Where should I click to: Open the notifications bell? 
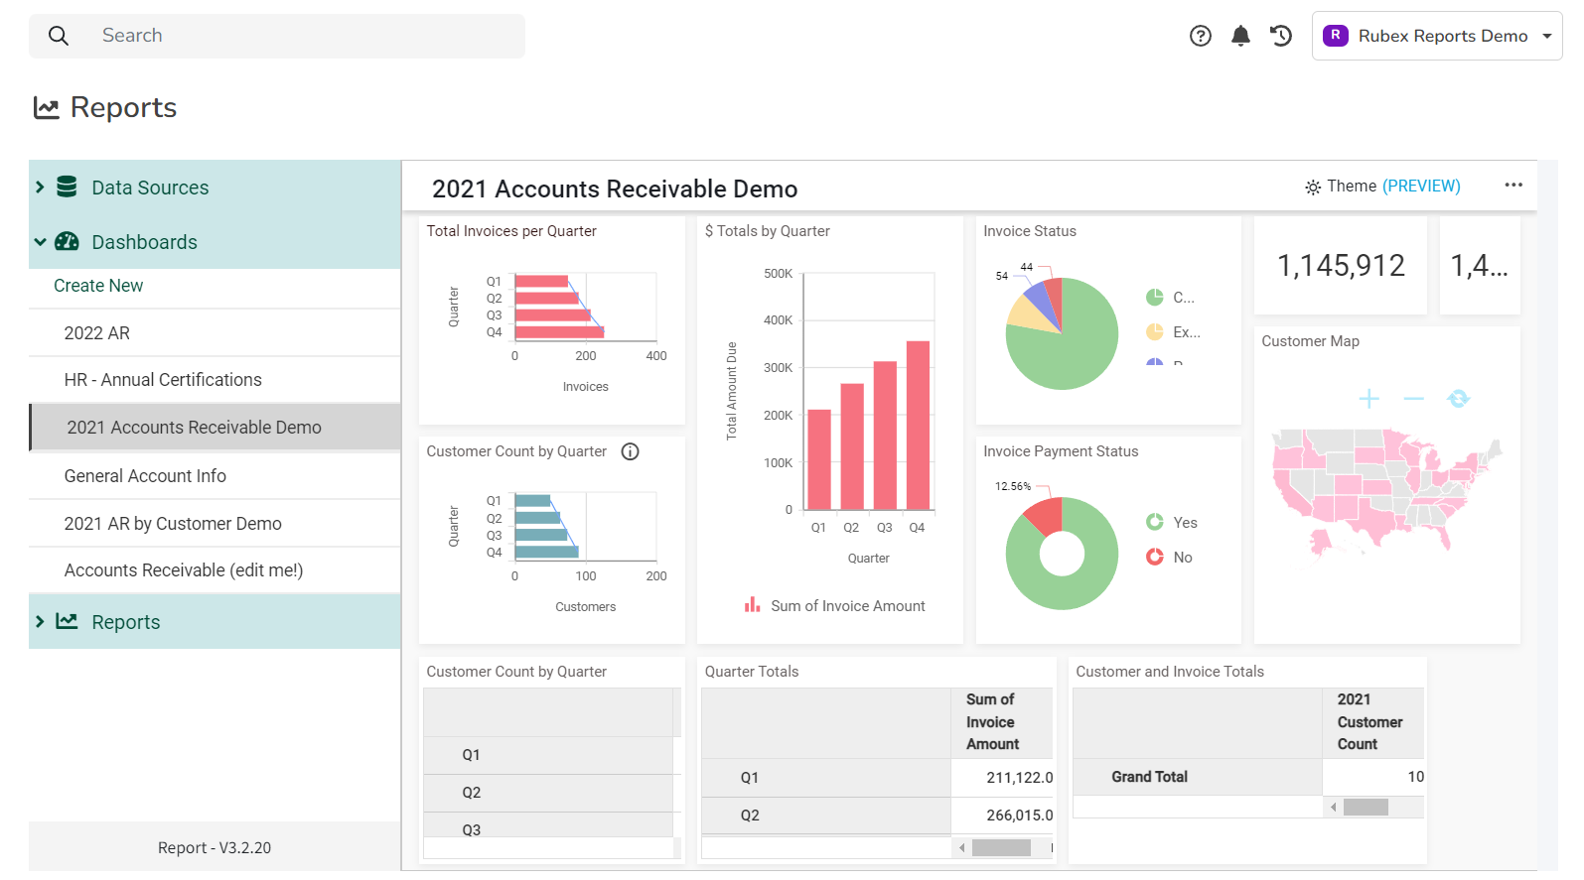[x=1240, y=36]
